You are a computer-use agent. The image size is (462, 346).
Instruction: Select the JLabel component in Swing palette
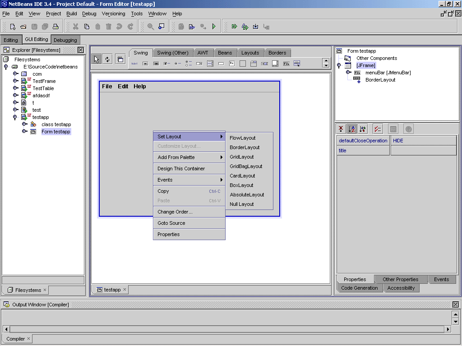134,64
